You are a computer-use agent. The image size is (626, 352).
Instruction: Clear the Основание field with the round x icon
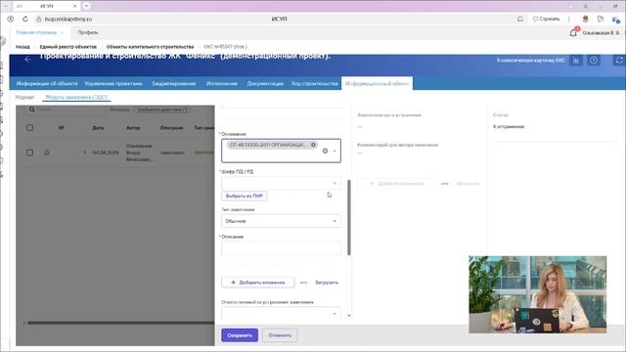pos(325,151)
